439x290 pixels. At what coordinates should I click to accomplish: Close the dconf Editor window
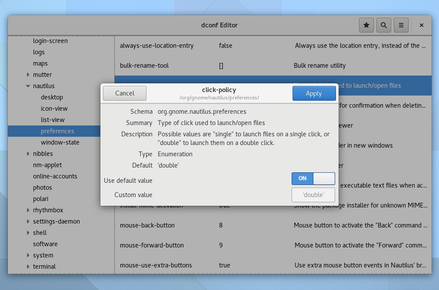[x=421, y=25]
